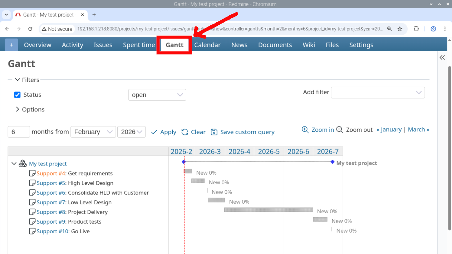Collapse the My test project tree

14,163
